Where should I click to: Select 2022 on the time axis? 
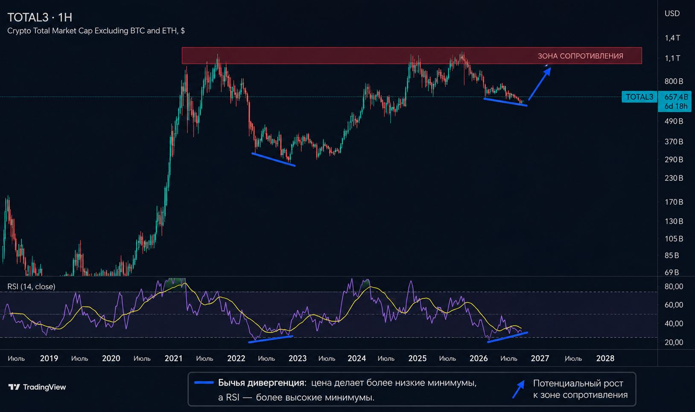(236, 358)
